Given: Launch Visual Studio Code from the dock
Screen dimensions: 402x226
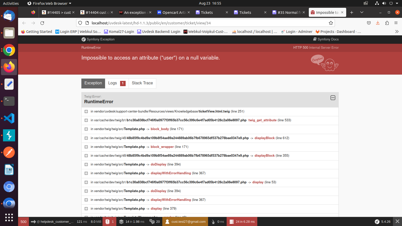Looking at the screenshot, I should 9,118.
